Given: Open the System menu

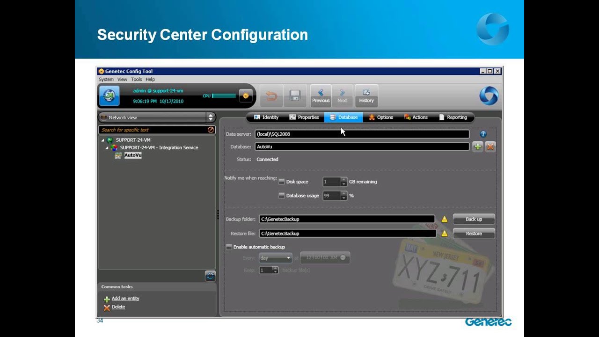Looking at the screenshot, I should (106, 80).
